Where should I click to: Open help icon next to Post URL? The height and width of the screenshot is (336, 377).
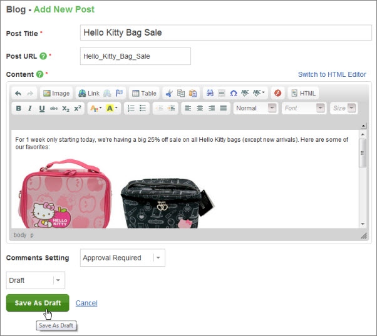click(x=43, y=56)
